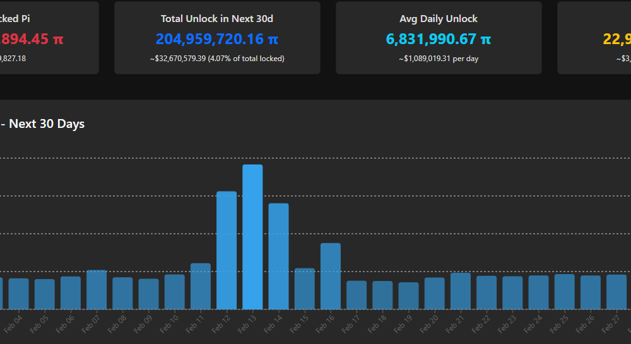Click the 6,831,990.67 π average daily value
The width and height of the screenshot is (631, 344).
[x=439, y=39]
